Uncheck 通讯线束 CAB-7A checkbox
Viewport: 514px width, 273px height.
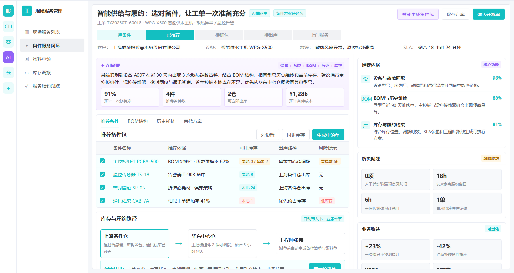pyautogui.click(x=102, y=201)
